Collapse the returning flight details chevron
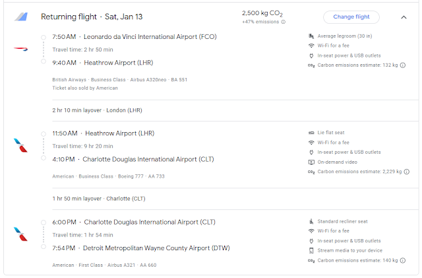The width and height of the screenshot is (422, 278). [404, 17]
